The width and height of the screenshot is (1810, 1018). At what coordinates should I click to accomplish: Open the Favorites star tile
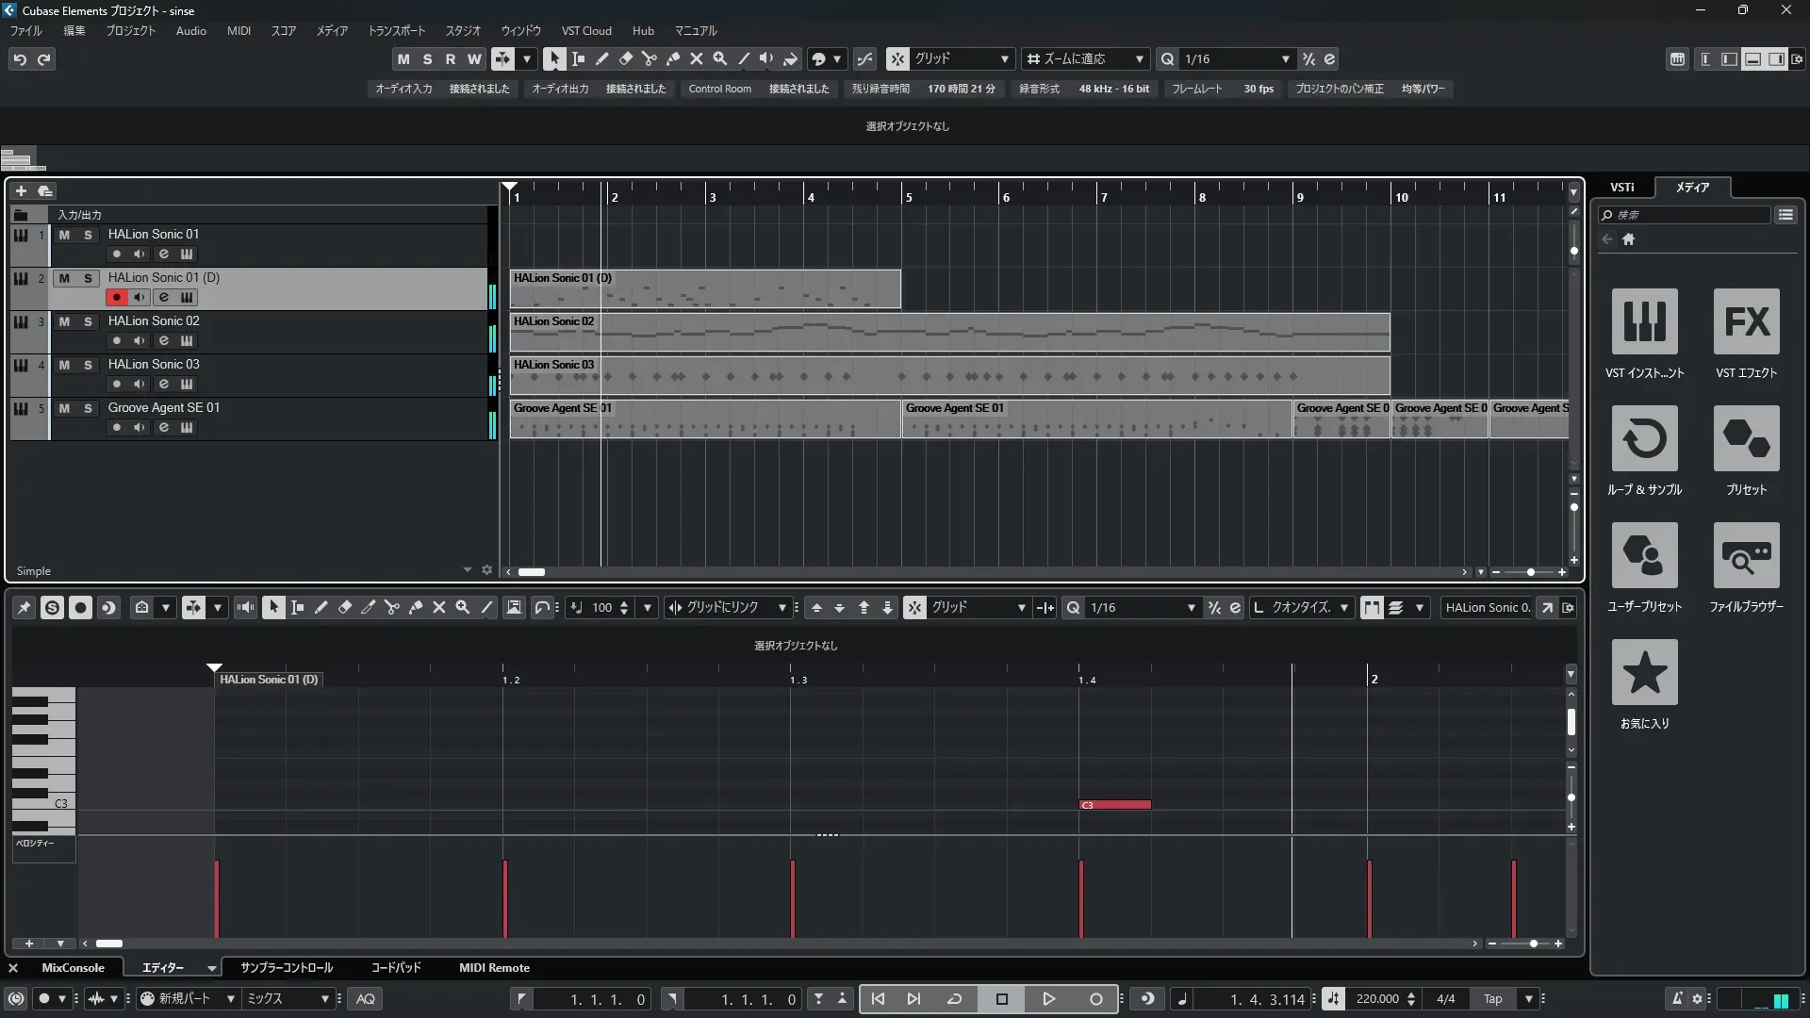click(1644, 673)
